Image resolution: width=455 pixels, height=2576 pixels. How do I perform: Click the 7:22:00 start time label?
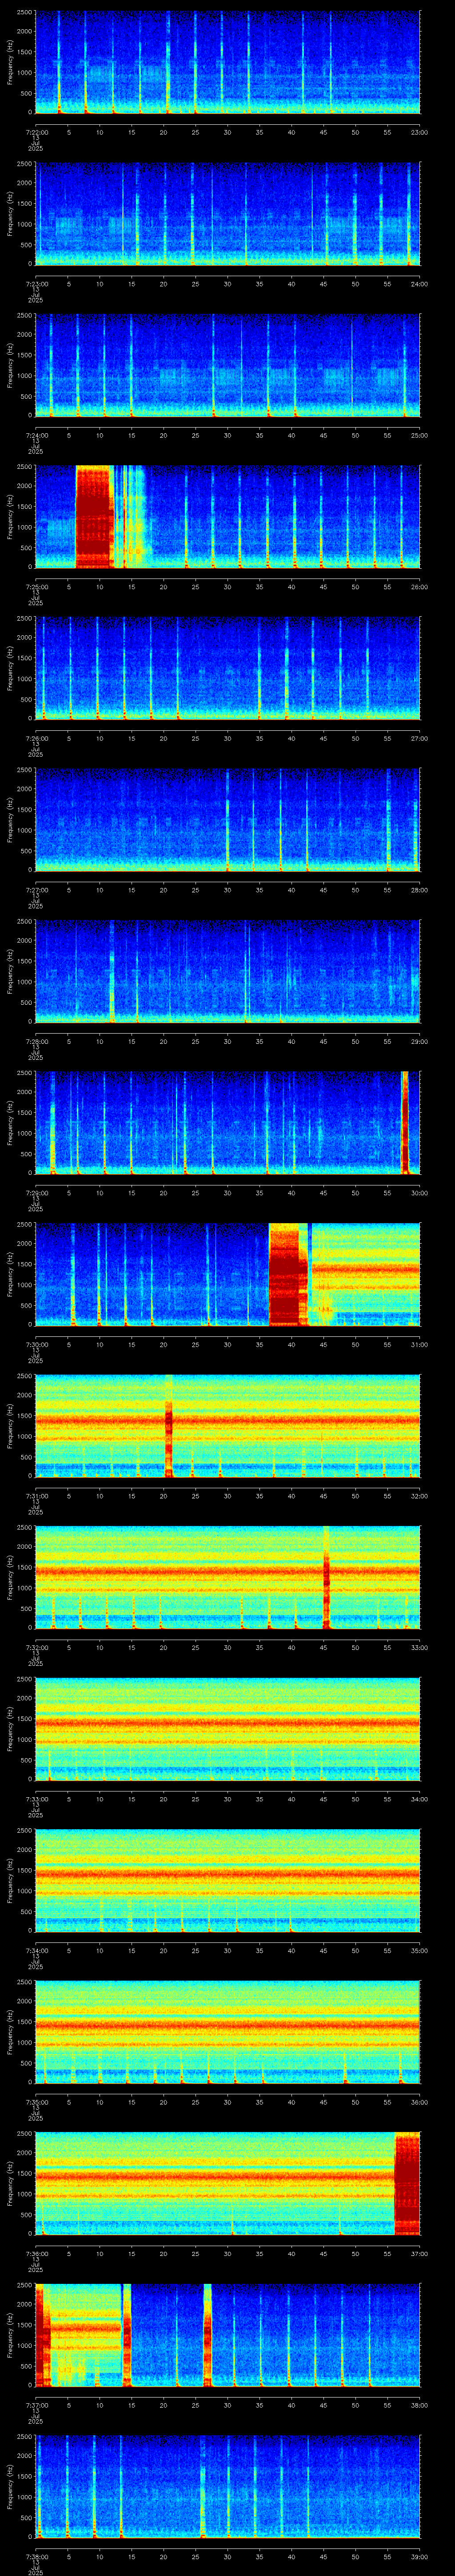click(x=36, y=132)
